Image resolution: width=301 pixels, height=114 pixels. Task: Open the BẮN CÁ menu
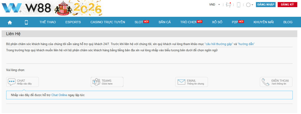point(165,22)
